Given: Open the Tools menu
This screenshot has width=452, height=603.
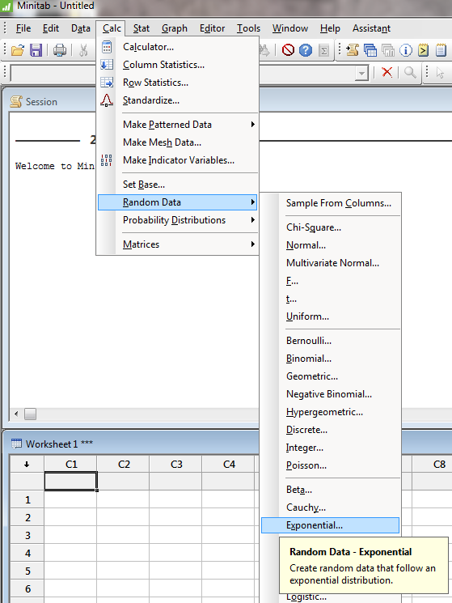Looking at the screenshot, I should (248, 28).
